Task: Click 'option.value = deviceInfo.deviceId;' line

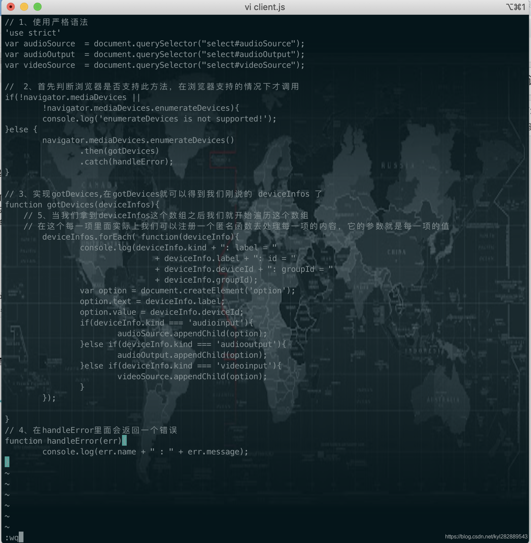Action: click(x=162, y=312)
